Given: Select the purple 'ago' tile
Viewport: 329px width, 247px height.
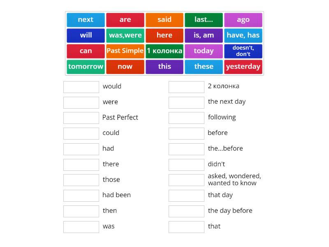Looking at the screenshot, I should (x=243, y=20).
